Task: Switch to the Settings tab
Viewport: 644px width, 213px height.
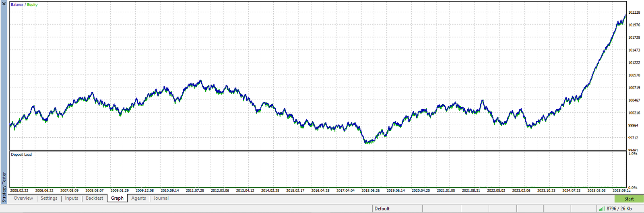Action: point(49,198)
